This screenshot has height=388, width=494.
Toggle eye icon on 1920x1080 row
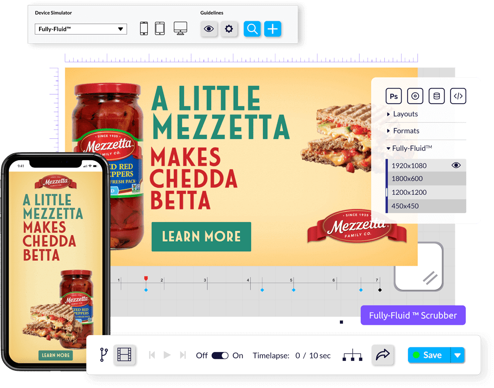456,165
